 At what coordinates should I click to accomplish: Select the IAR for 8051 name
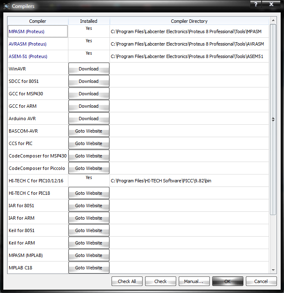pos(22,206)
